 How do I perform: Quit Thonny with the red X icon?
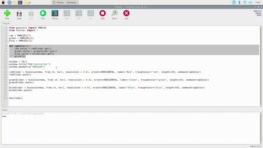pyautogui.click(x=126, y=15)
